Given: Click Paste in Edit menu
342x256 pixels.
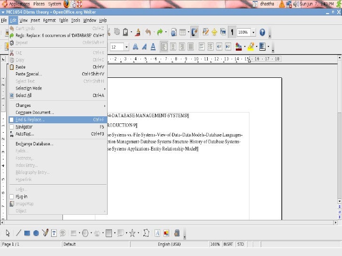Looking at the screenshot, I should click(x=58, y=67).
